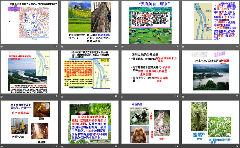Select slide 14 showing rice and rapeseed fields

click(x=90, y=22)
